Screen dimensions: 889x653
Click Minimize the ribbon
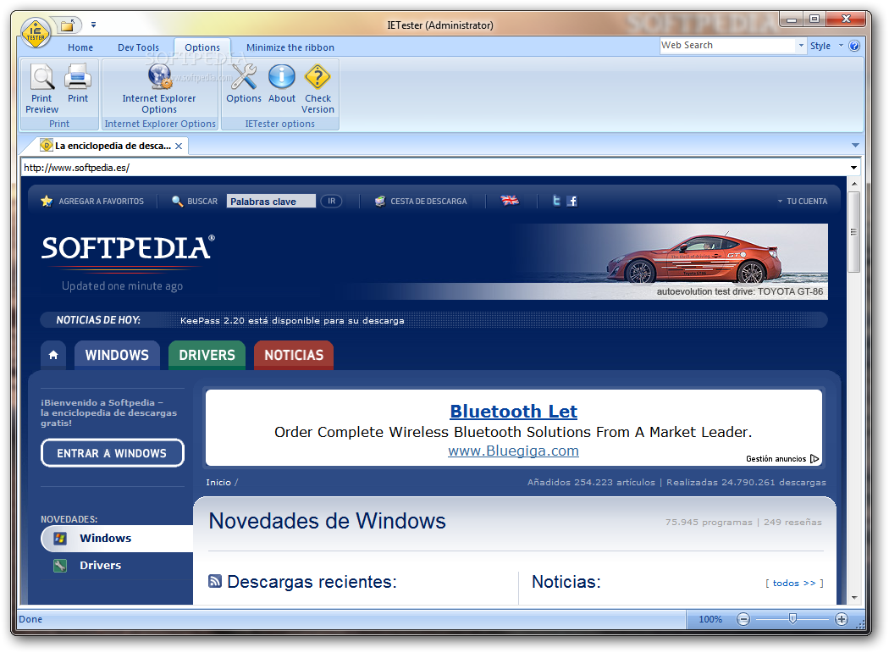[290, 47]
